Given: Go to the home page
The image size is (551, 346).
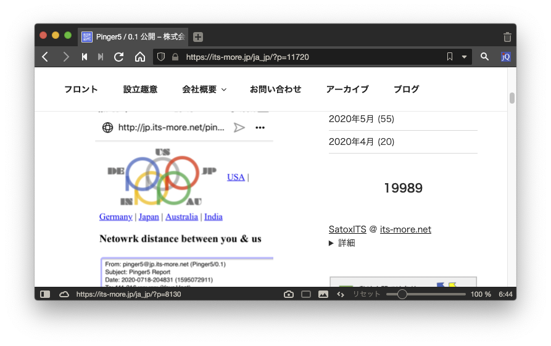Looking at the screenshot, I should (140, 57).
